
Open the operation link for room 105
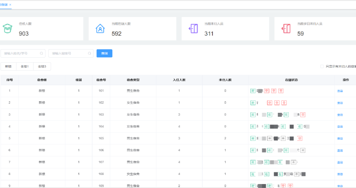coord(340,139)
